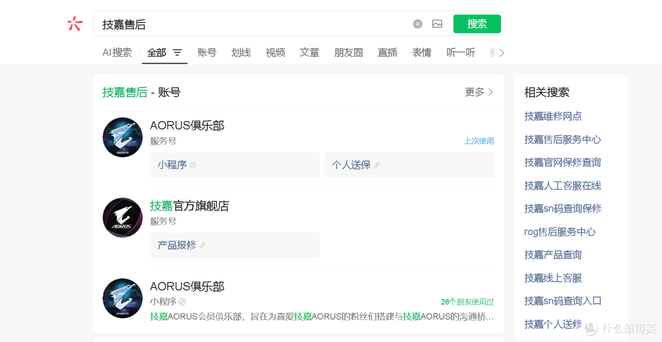Click the 产品报修 shortcut button
This screenshot has width=662, height=342.
235,245
